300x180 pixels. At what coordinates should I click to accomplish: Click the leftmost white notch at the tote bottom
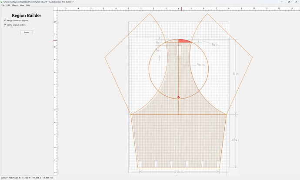coord(140,164)
